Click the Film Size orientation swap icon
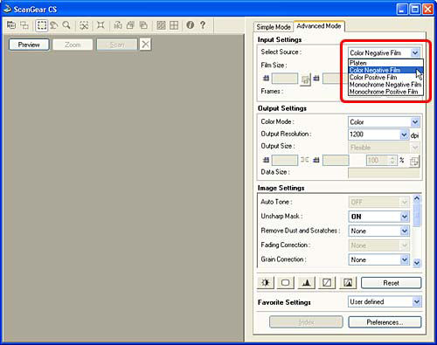Screen dimensions: 437x345 305,79
